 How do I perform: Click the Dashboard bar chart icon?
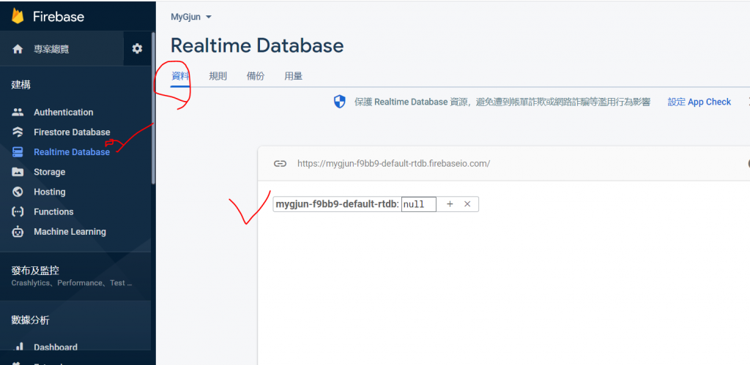pos(18,347)
